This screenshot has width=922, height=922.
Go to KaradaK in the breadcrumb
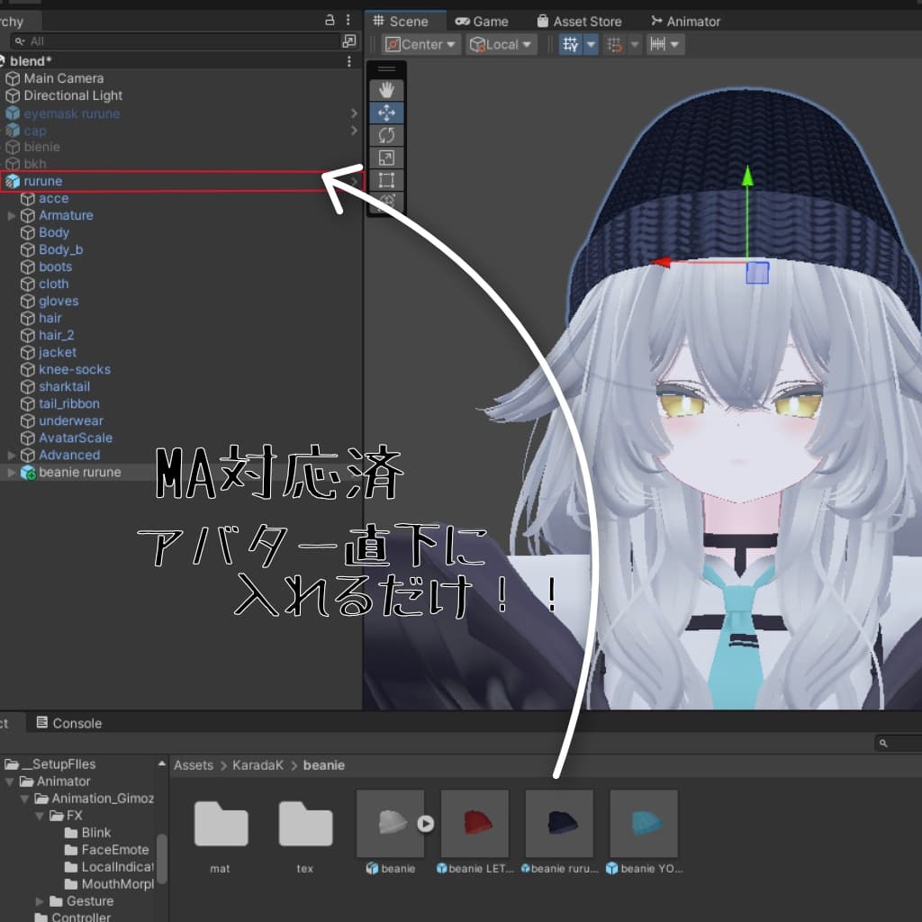tap(258, 765)
